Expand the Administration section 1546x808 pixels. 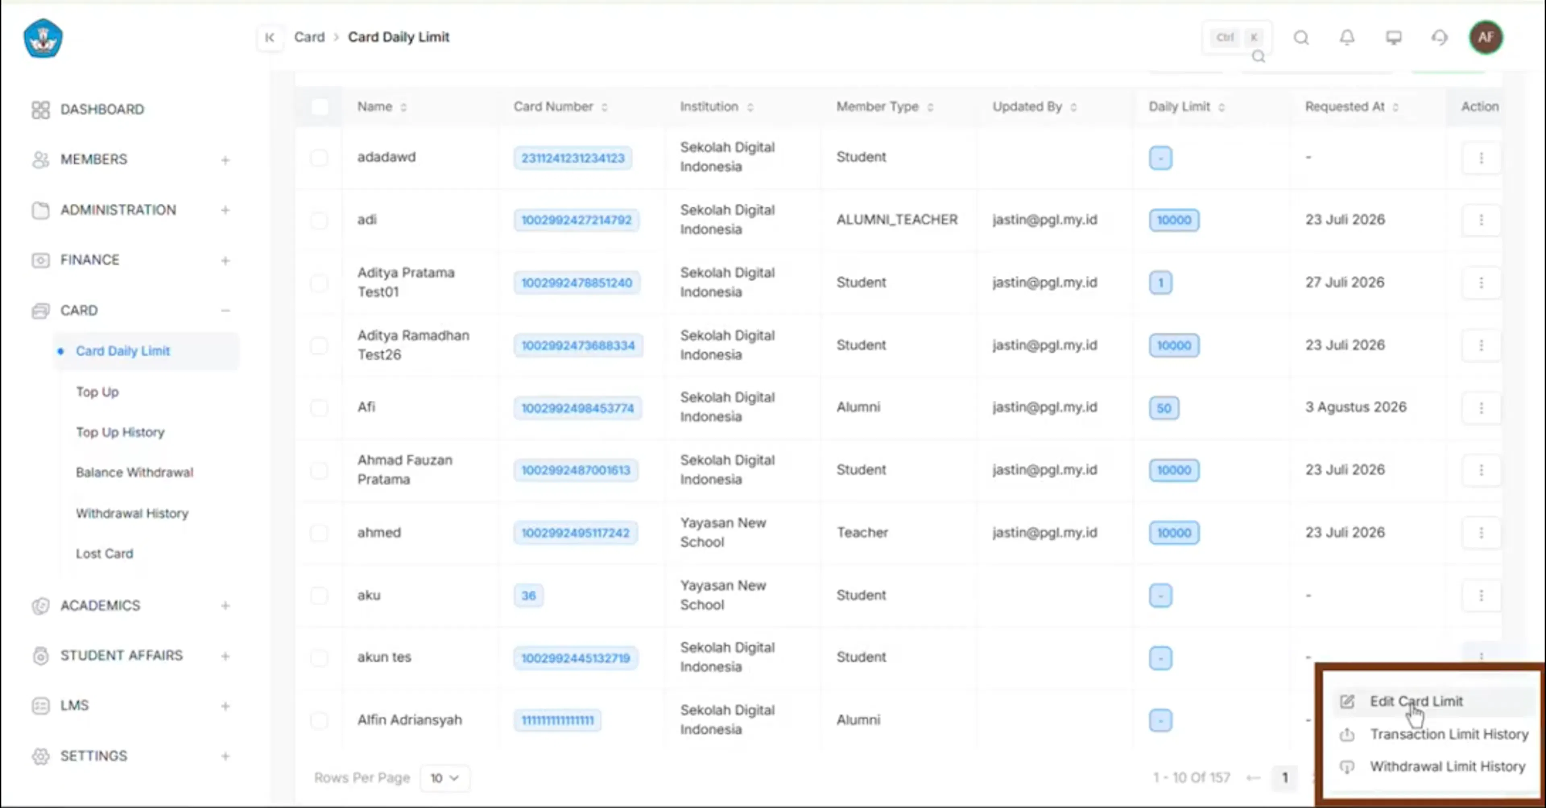pyautogui.click(x=225, y=210)
